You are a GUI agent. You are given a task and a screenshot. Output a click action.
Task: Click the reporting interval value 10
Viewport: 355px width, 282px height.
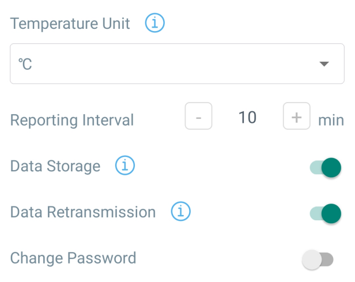[x=247, y=118]
